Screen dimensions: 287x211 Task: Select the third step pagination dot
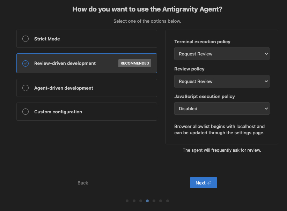(x=141, y=201)
